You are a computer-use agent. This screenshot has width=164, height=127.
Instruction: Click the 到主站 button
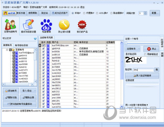point(45,13)
